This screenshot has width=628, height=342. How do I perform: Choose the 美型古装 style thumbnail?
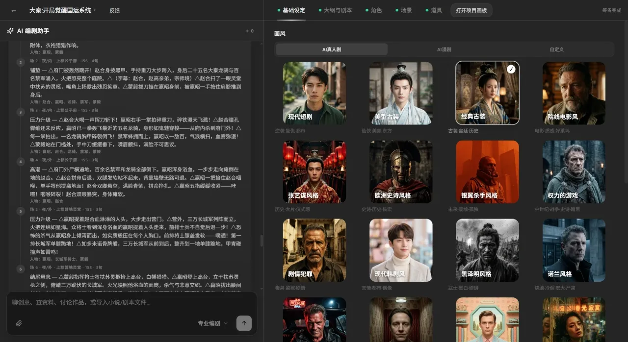click(x=401, y=93)
